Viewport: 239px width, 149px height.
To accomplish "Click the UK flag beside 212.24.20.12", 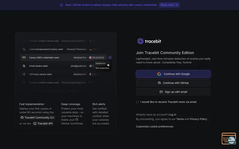I will (x=90, y=58).
